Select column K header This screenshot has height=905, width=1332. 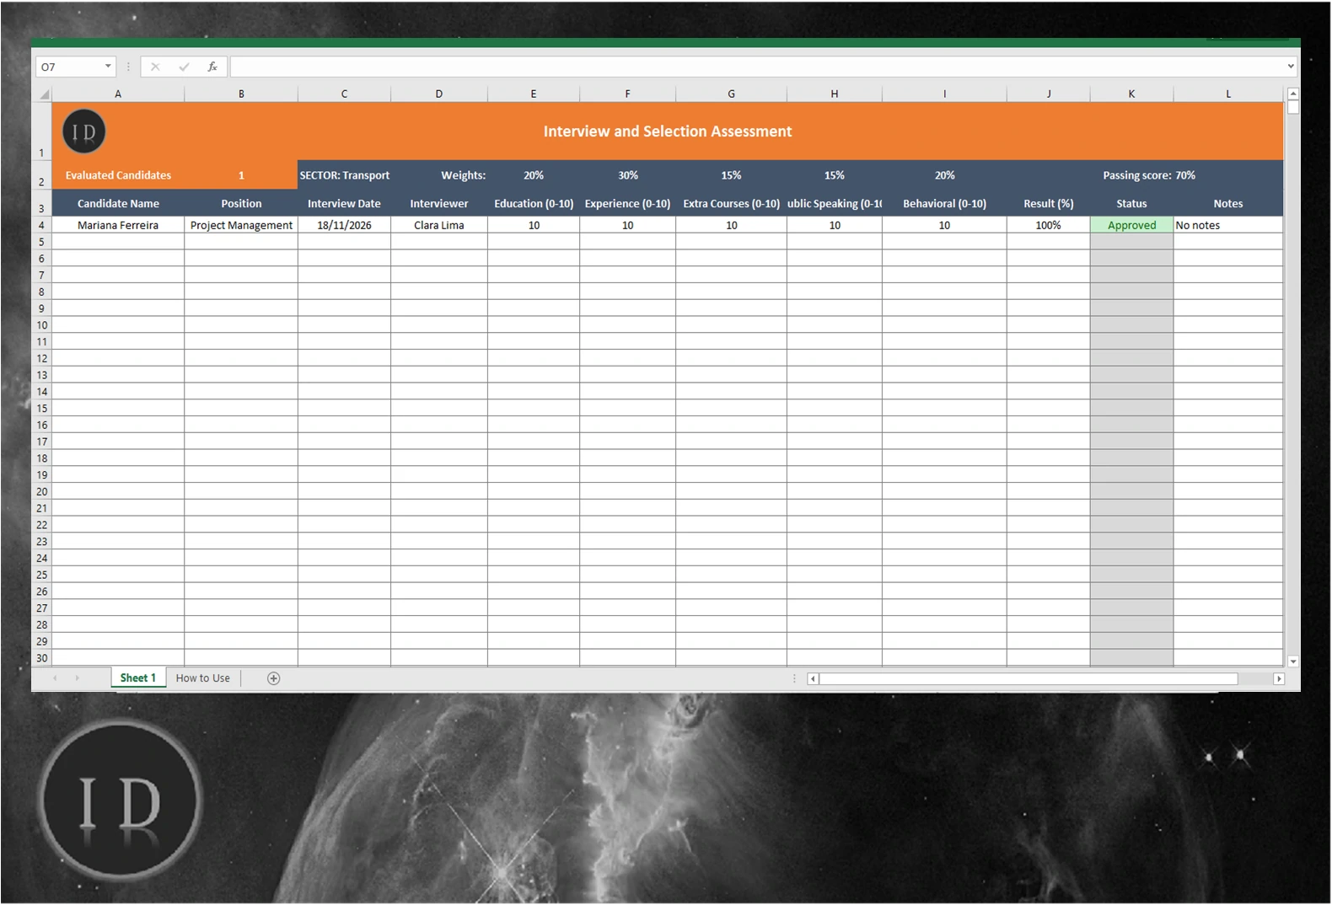tap(1131, 94)
